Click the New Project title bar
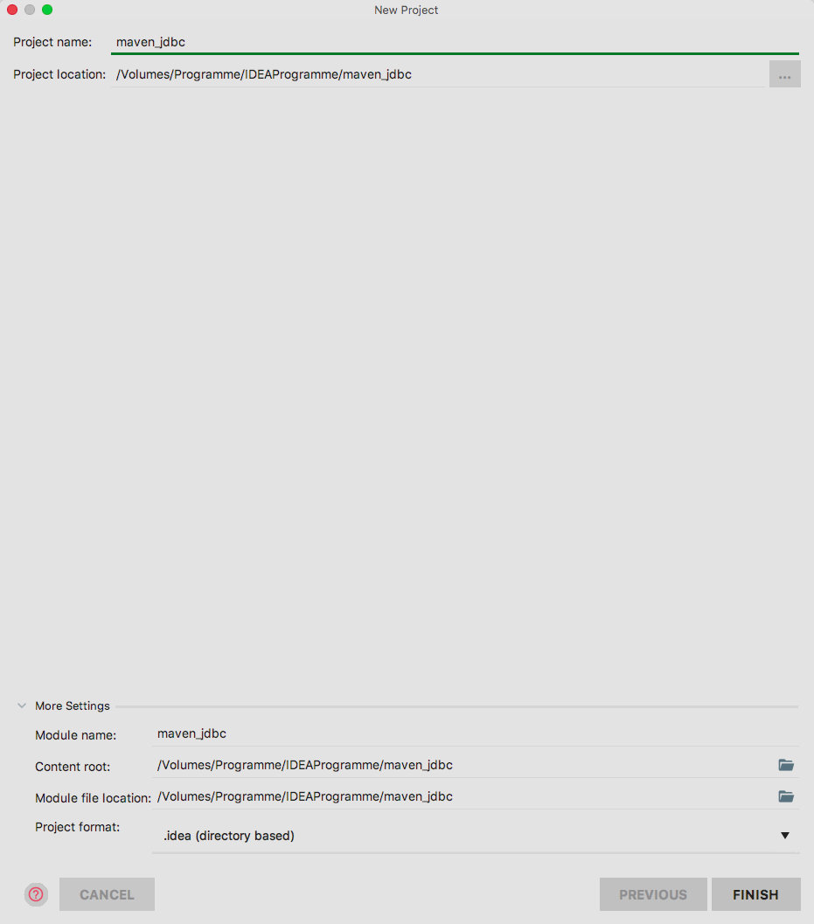Screen dimensions: 814x924 (406, 10)
